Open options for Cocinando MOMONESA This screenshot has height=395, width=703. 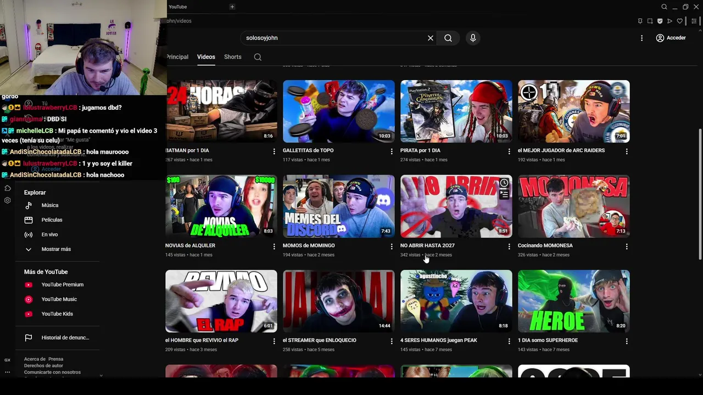point(627,246)
